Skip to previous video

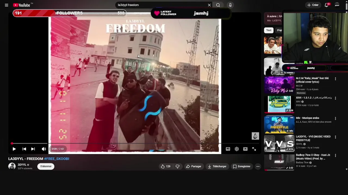coord(24,149)
